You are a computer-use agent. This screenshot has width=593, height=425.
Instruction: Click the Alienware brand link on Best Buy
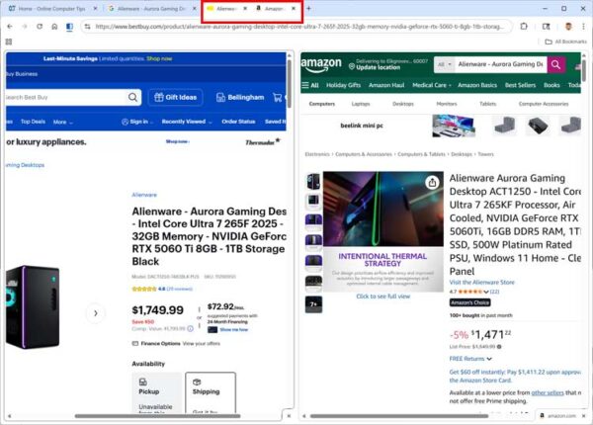(144, 195)
